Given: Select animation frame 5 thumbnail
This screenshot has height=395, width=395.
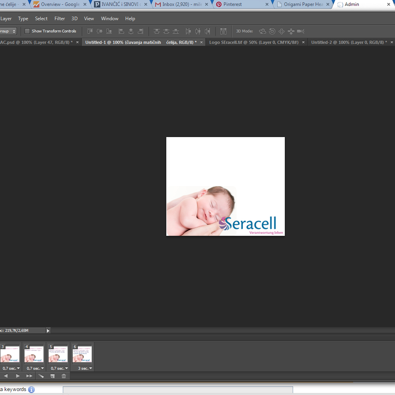Looking at the screenshot, I should [x=58, y=354].
